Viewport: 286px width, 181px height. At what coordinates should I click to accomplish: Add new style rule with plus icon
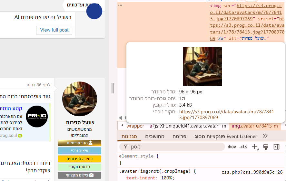255,147
